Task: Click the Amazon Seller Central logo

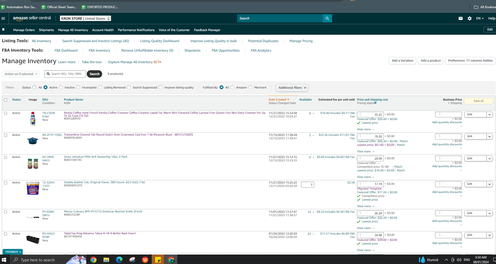Action: click(32, 18)
